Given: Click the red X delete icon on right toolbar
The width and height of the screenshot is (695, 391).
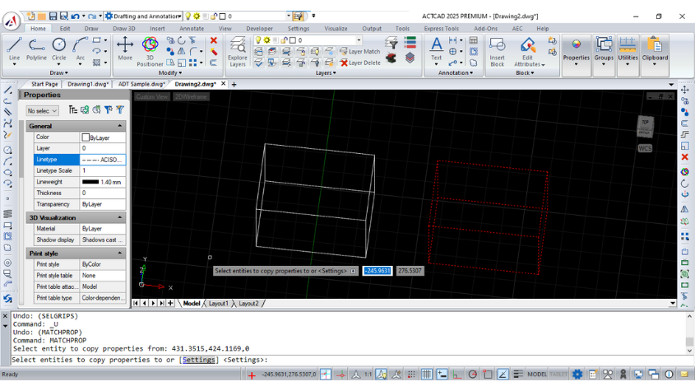Looking at the screenshot, I should click(x=685, y=157).
